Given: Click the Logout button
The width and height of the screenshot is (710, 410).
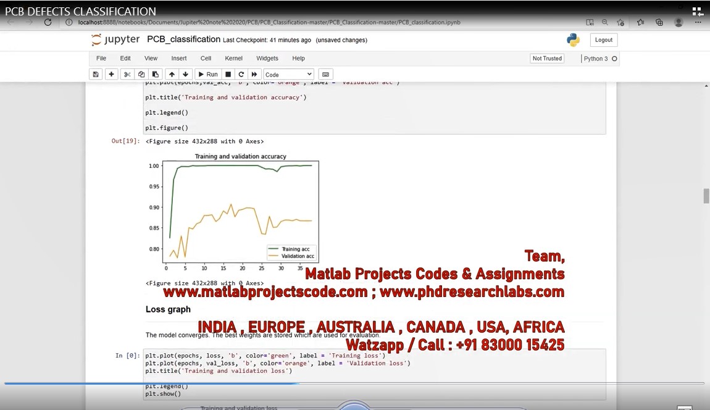Looking at the screenshot, I should [x=604, y=40].
